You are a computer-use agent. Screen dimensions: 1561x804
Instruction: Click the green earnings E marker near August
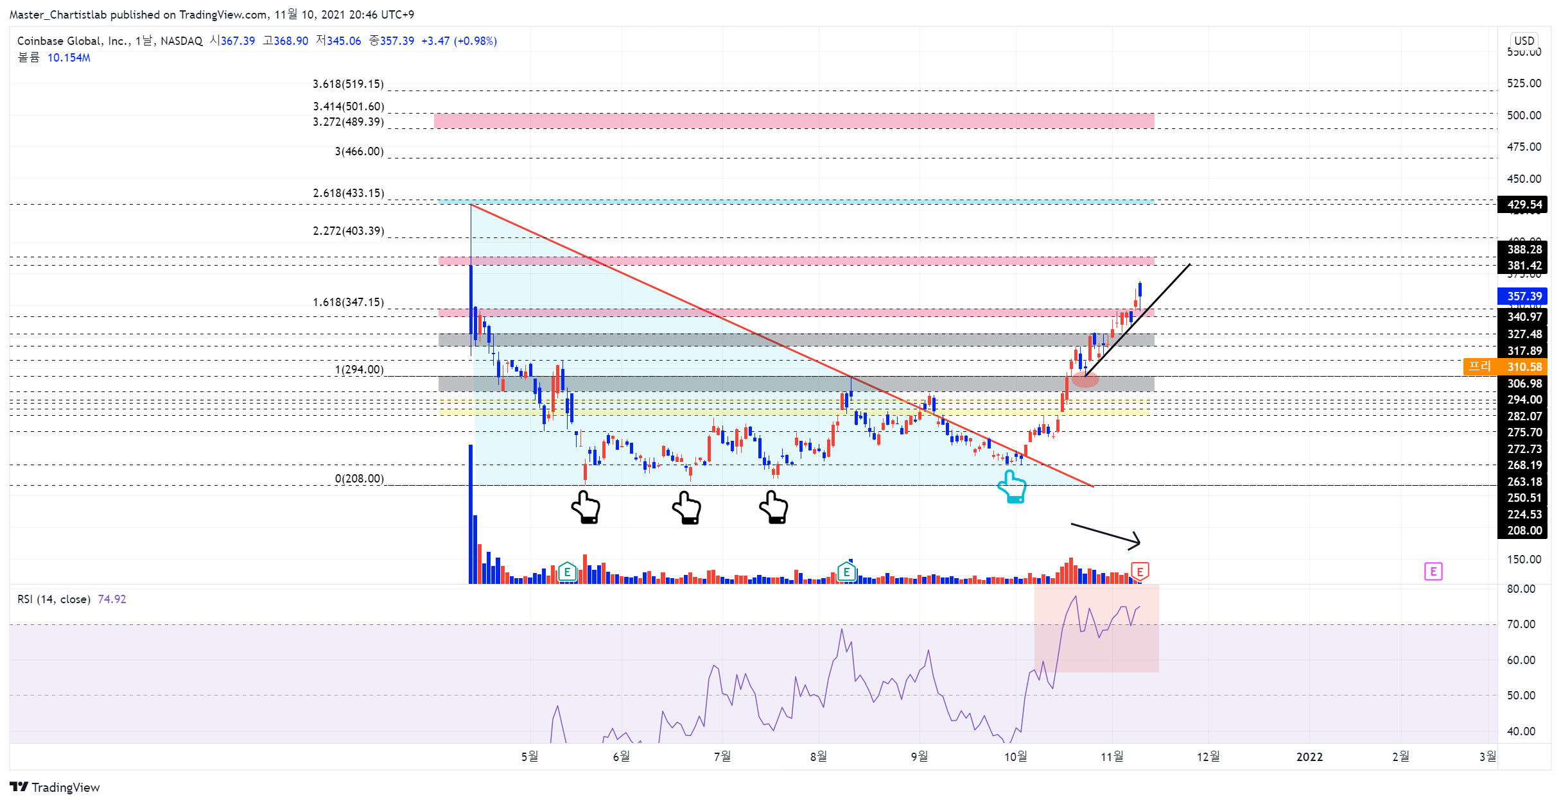point(846,571)
